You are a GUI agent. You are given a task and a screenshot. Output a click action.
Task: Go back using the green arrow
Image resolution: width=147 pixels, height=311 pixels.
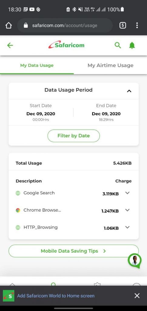point(10,46)
